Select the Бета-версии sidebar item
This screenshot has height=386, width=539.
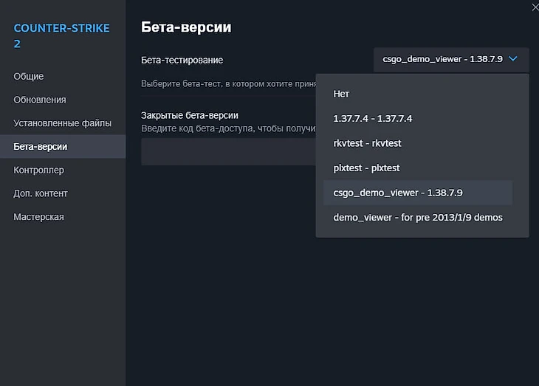[41, 147]
